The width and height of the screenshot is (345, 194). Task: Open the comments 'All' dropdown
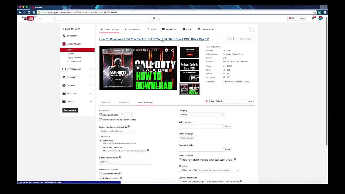126,115
